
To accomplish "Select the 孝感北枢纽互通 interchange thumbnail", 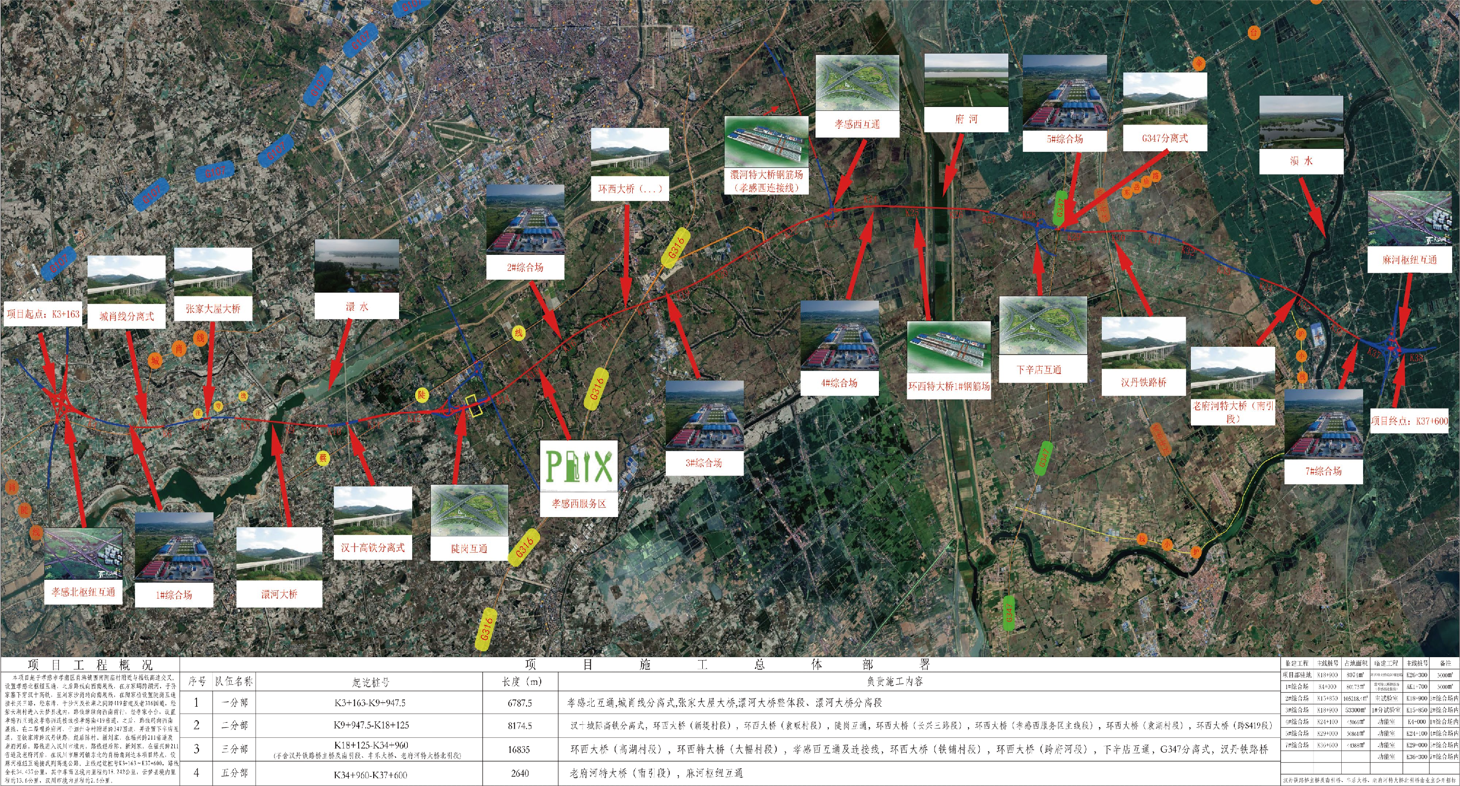I will (83, 554).
